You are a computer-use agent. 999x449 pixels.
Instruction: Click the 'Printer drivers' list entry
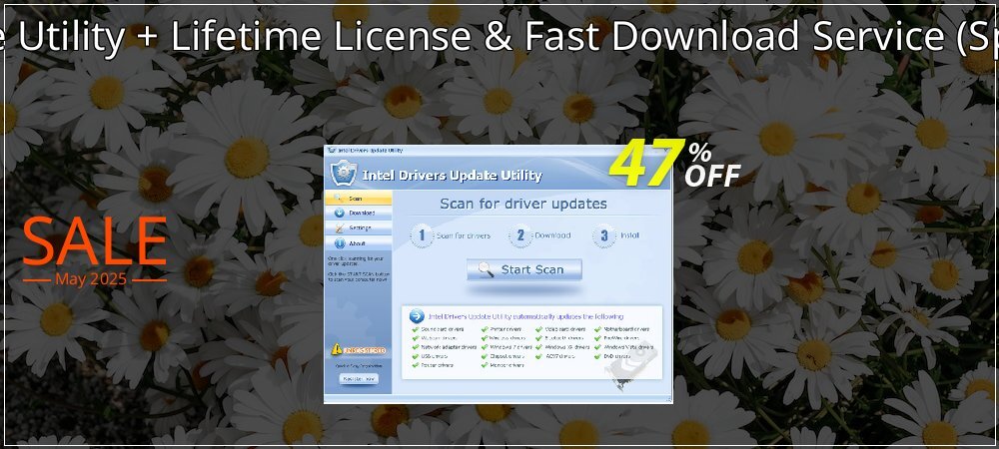coord(501,329)
